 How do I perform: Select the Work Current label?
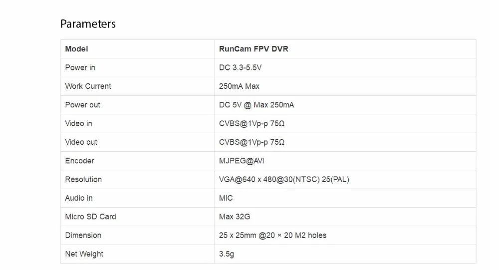point(88,86)
